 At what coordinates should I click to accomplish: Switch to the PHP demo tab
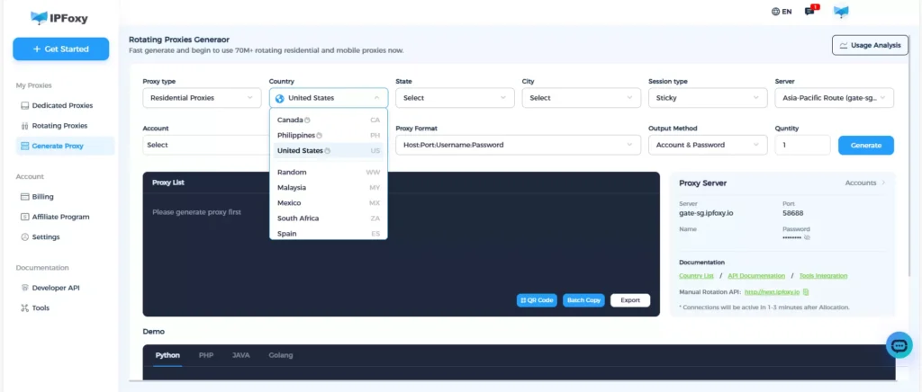(x=205, y=355)
